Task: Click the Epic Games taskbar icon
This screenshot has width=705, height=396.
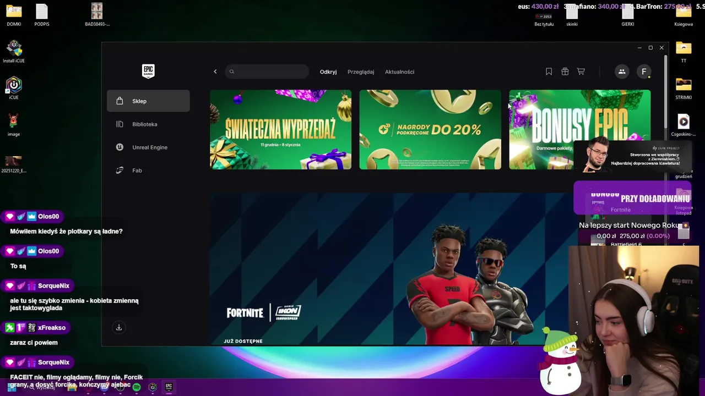Action: [x=169, y=387]
